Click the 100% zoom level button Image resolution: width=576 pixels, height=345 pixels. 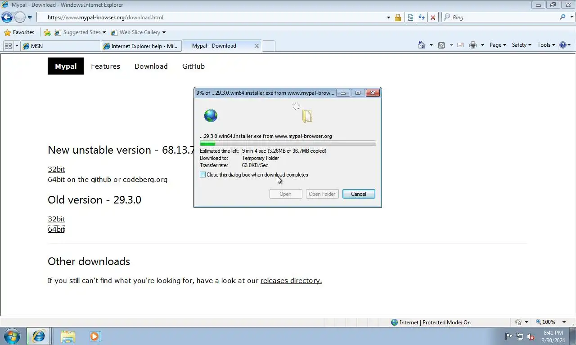tap(546, 322)
